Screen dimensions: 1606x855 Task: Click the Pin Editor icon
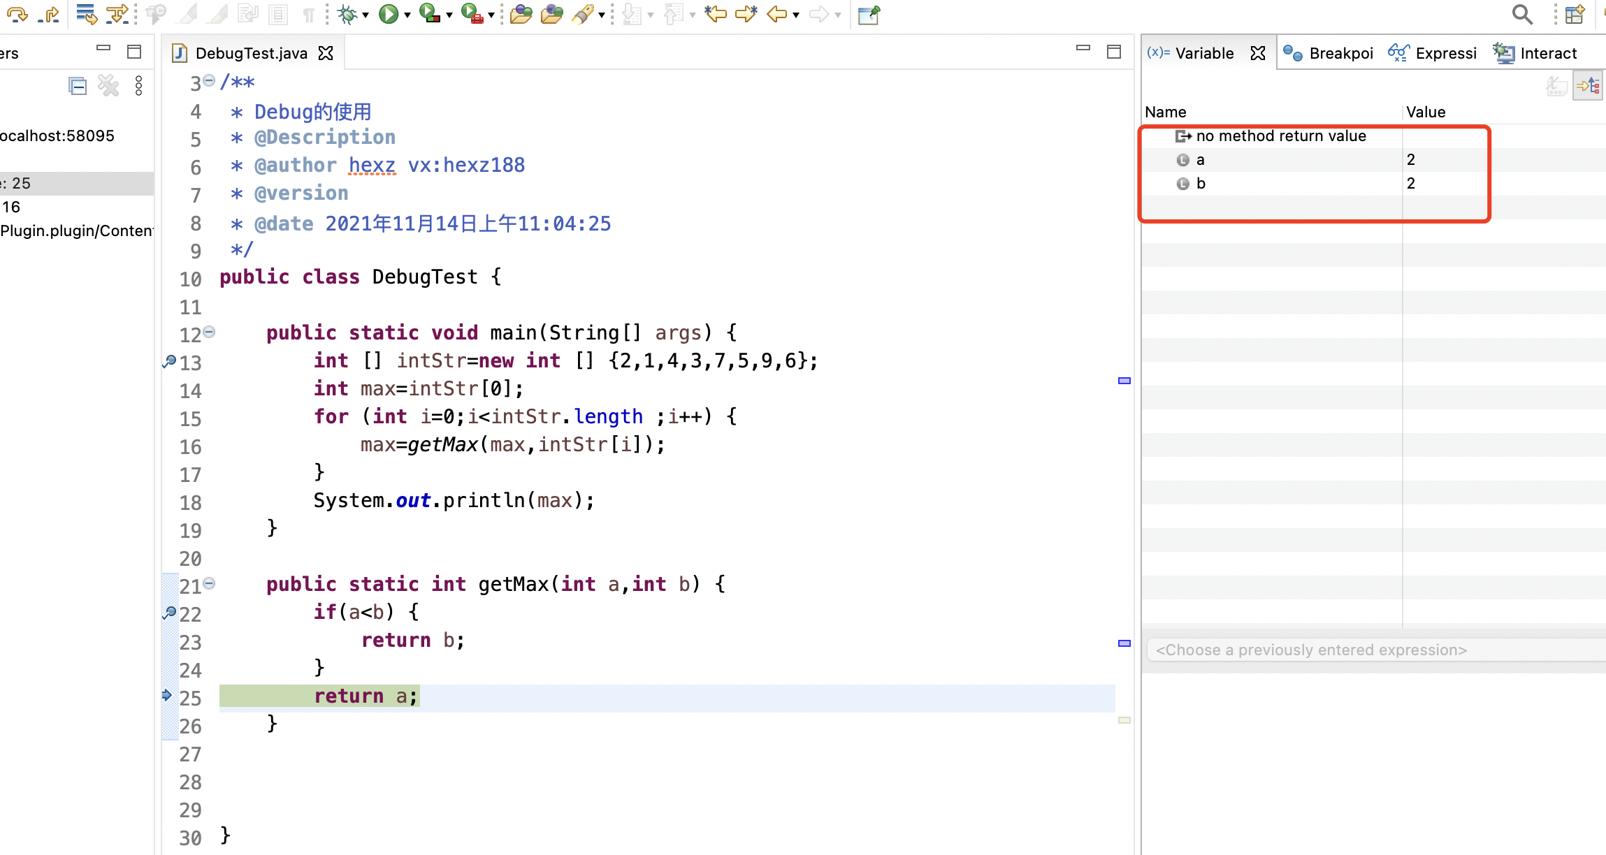869,14
